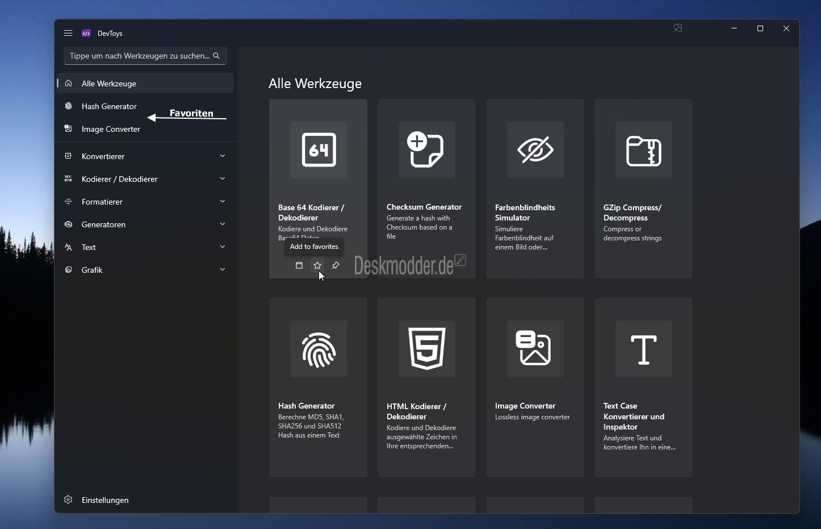Screen dimensions: 821x529
Task: Click the HTML5 shield tile icon
Action: pos(427,349)
